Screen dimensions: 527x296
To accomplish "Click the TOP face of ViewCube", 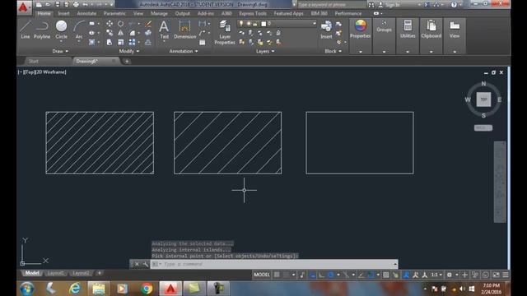I will (483, 99).
